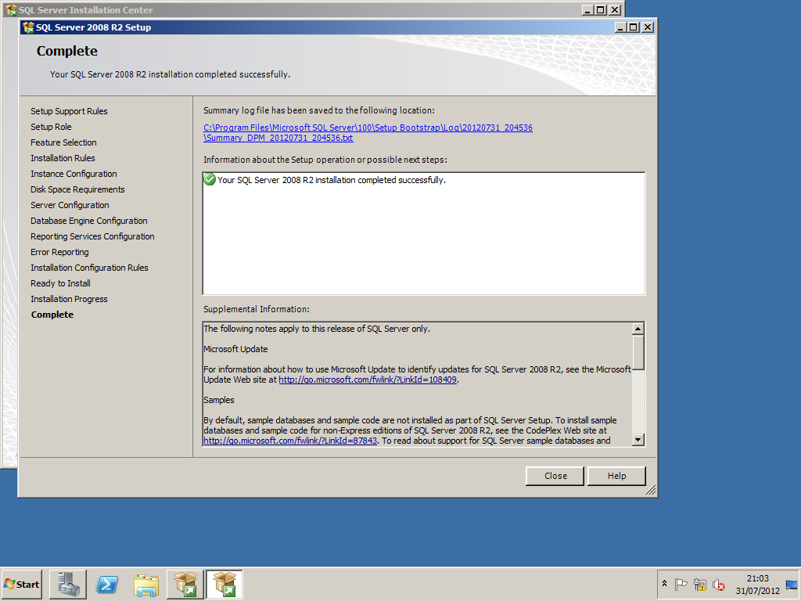Viewport: 801px width, 601px height.
Task: Select the Feature Selection step
Action: click(x=63, y=142)
